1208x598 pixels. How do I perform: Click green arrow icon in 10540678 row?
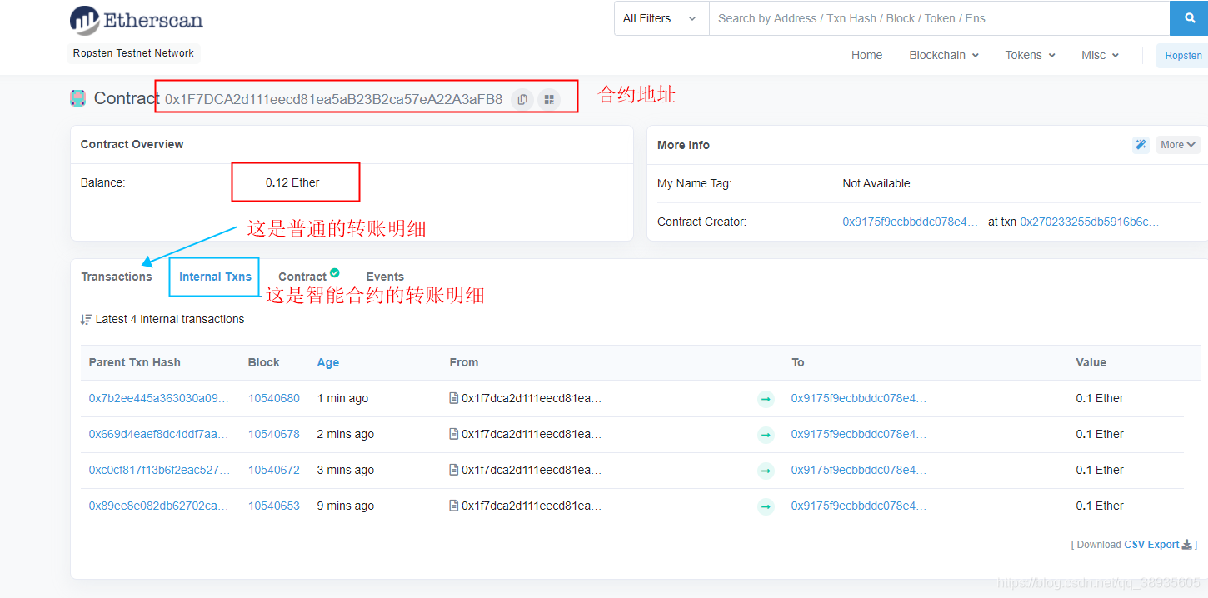pyautogui.click(x=766, y=435)
